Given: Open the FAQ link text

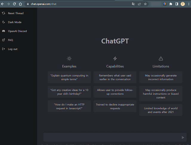Looking at the screenshot, I should [10, 40].
